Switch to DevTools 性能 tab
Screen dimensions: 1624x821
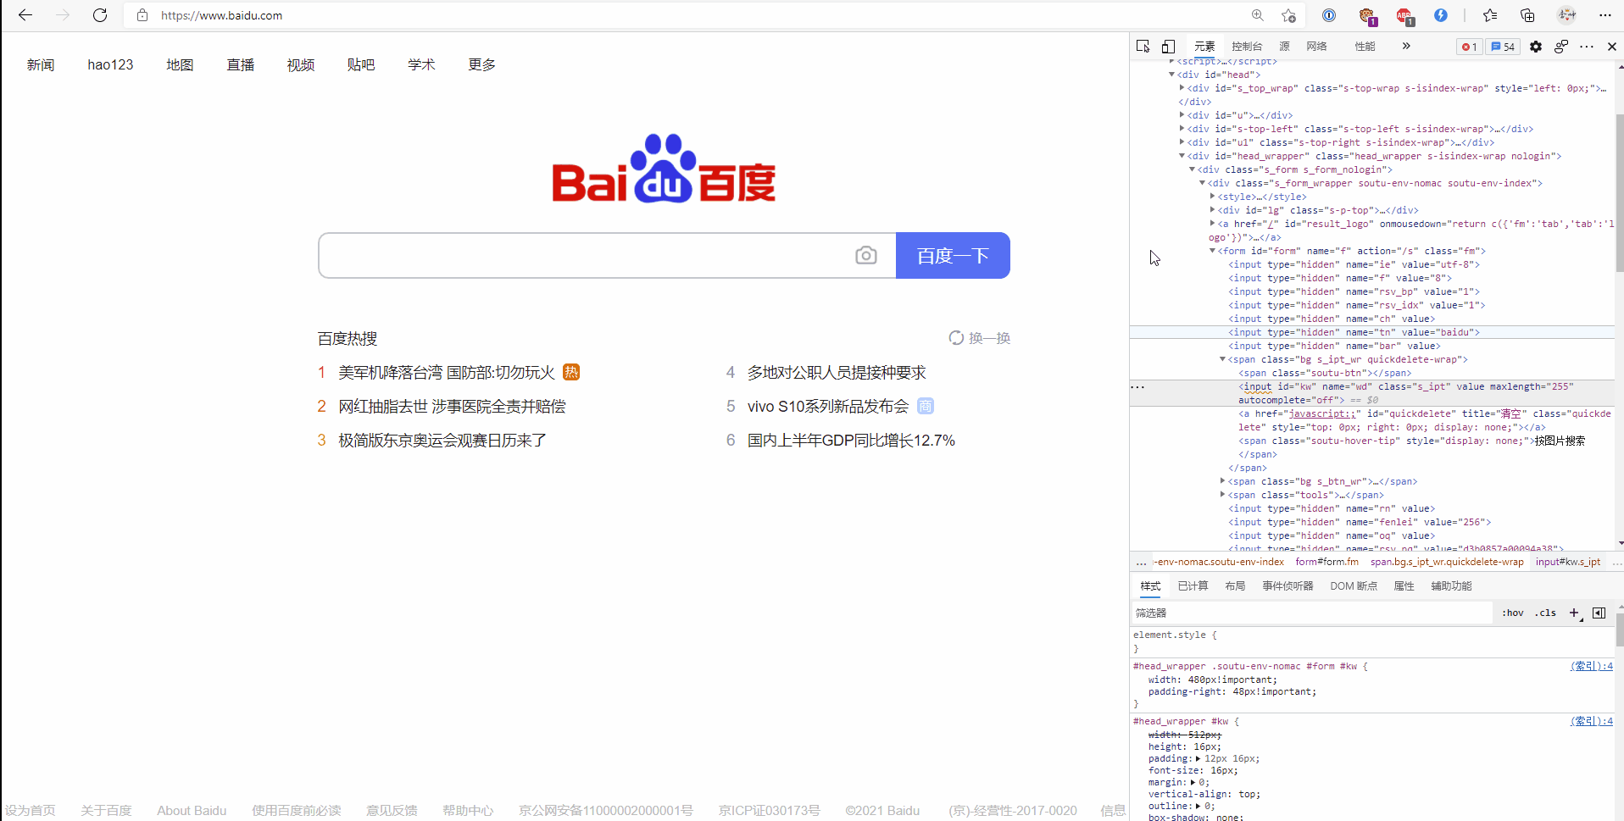(x=1365, y=47)
